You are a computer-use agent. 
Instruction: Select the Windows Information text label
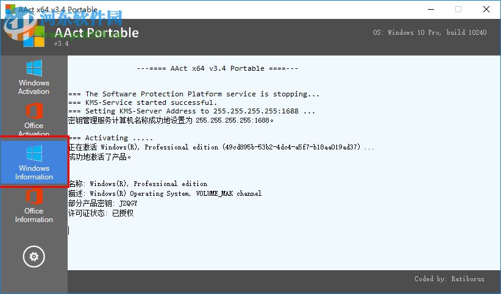click(34, 173)
